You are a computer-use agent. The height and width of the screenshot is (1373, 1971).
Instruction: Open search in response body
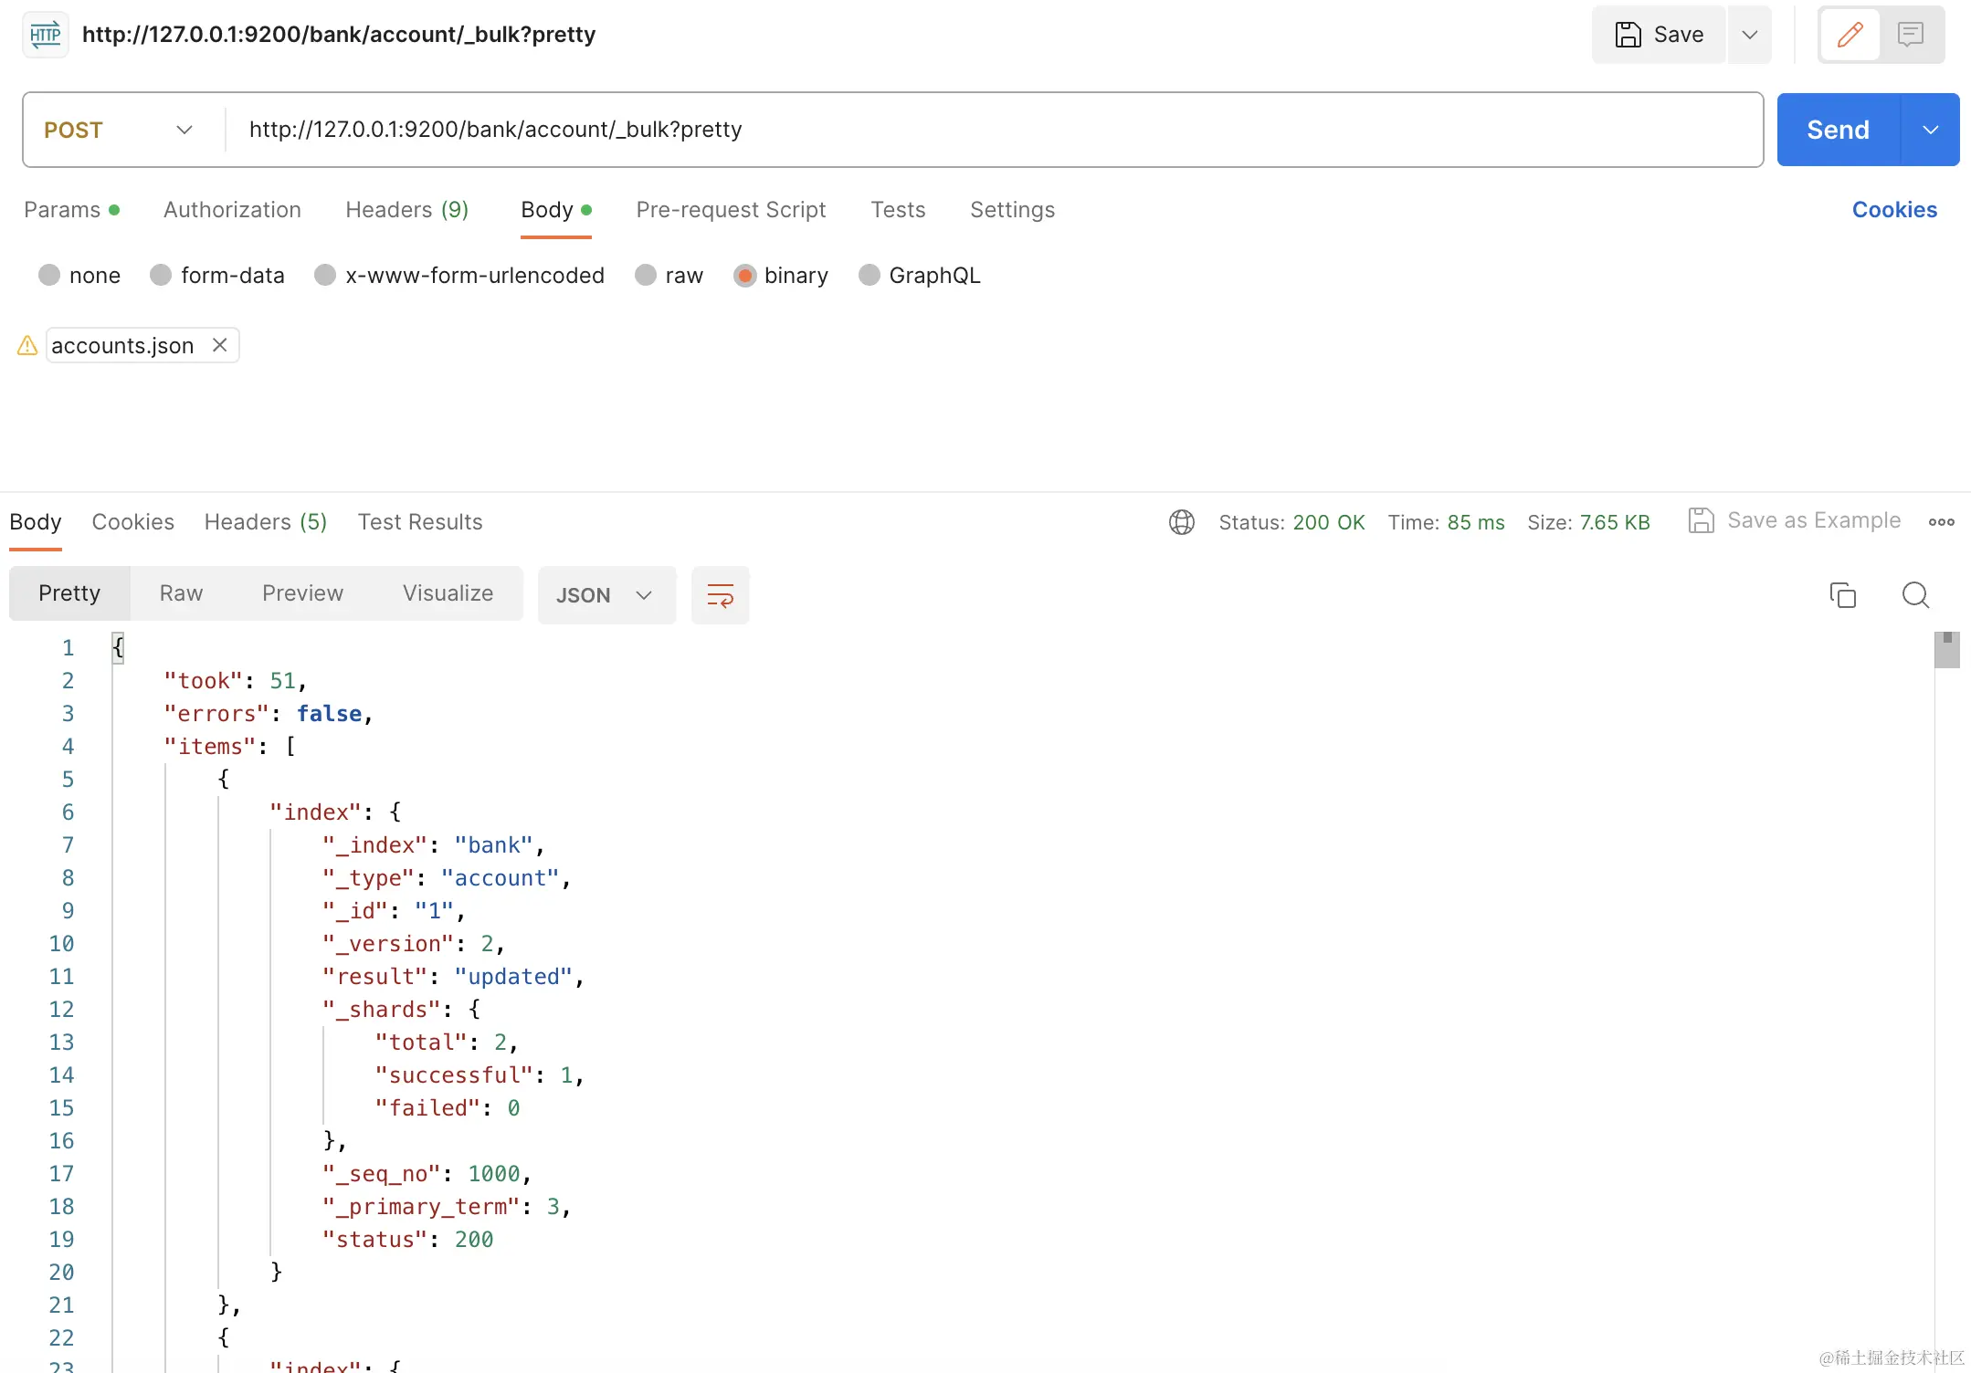coord(1915,595)
